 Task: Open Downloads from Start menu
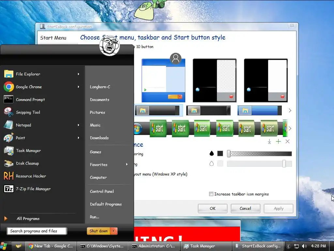99,138
